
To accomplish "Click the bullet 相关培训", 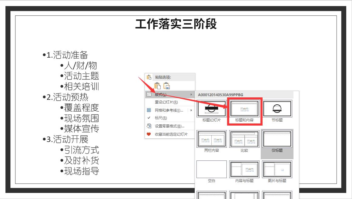I will click(x=80, y=86).
